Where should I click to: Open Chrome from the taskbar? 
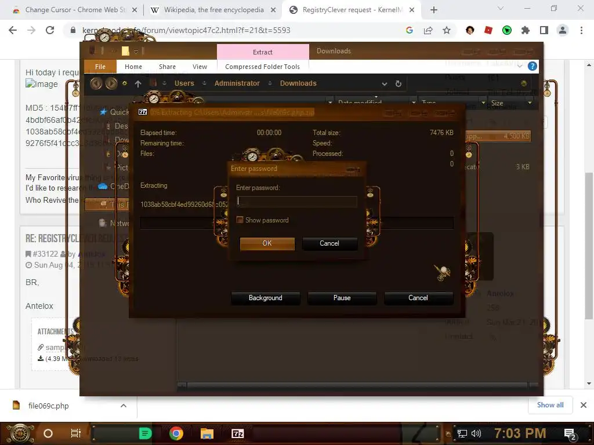click(x=176, y=433)
